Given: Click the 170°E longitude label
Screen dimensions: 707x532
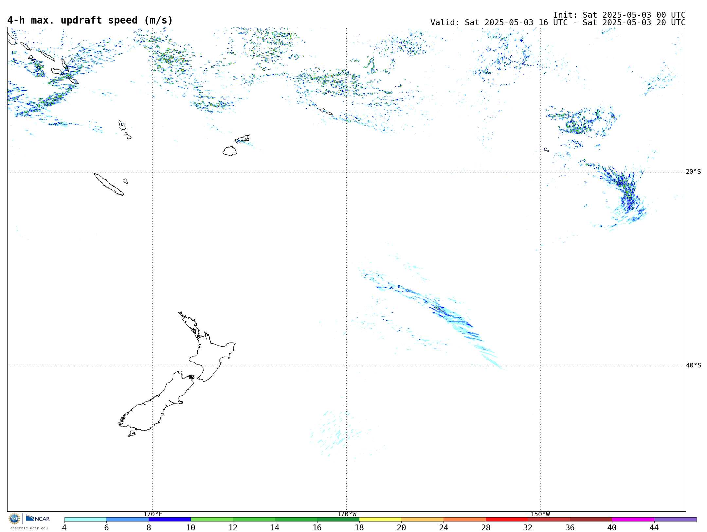Looking at the screenshot, I should (153, 514).
